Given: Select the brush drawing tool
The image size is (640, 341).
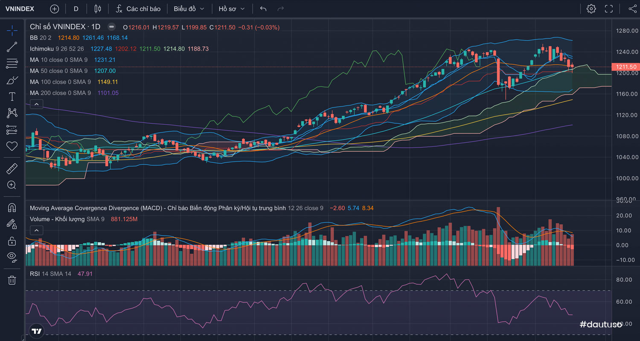Looking at the screenshot, I should pyautogui.click(x=12, y=80).
